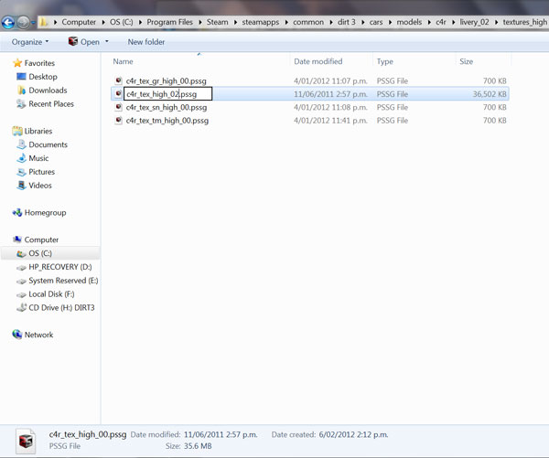
Task: Click 36,502 KB size value
Action: [x=490, y=94]
